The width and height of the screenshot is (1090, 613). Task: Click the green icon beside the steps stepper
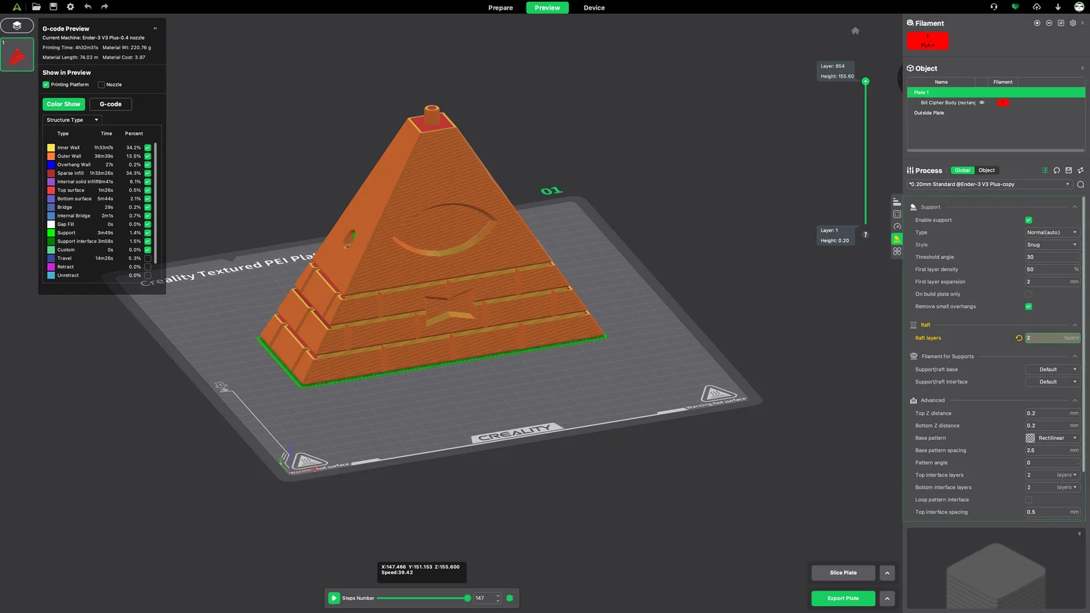click(510, 598)
